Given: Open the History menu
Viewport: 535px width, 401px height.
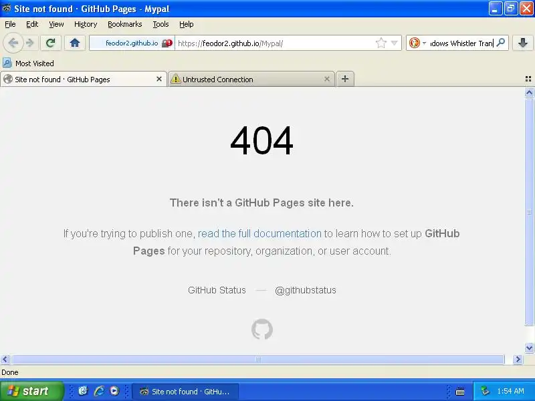Looking at the screenshot, I should tap(86, 24).
